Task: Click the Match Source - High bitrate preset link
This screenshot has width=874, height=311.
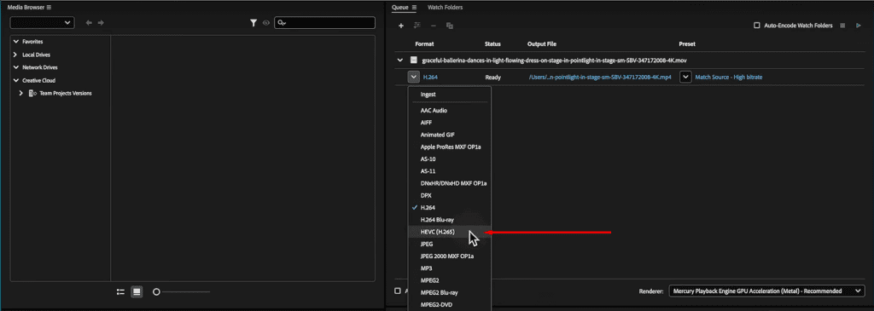Action: pyautogui.click(x=729, y=78)
